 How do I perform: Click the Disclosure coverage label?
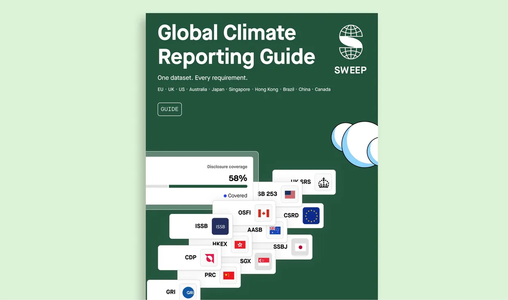[227, 167]
